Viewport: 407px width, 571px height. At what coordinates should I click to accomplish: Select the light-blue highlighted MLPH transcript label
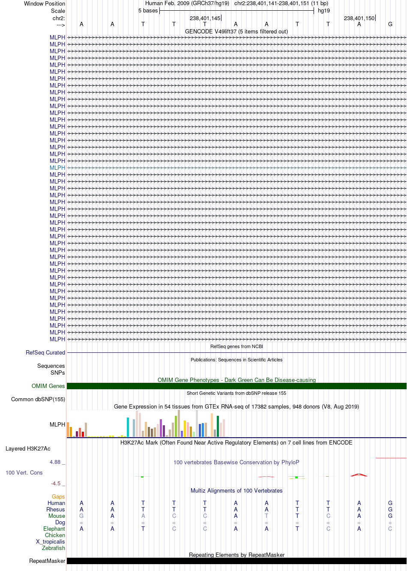(x=57, y=168)
